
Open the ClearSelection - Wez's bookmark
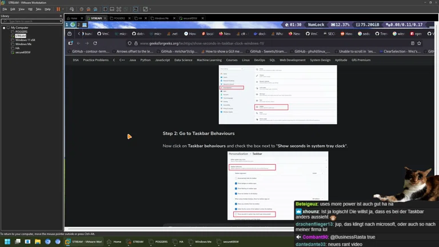400,51
